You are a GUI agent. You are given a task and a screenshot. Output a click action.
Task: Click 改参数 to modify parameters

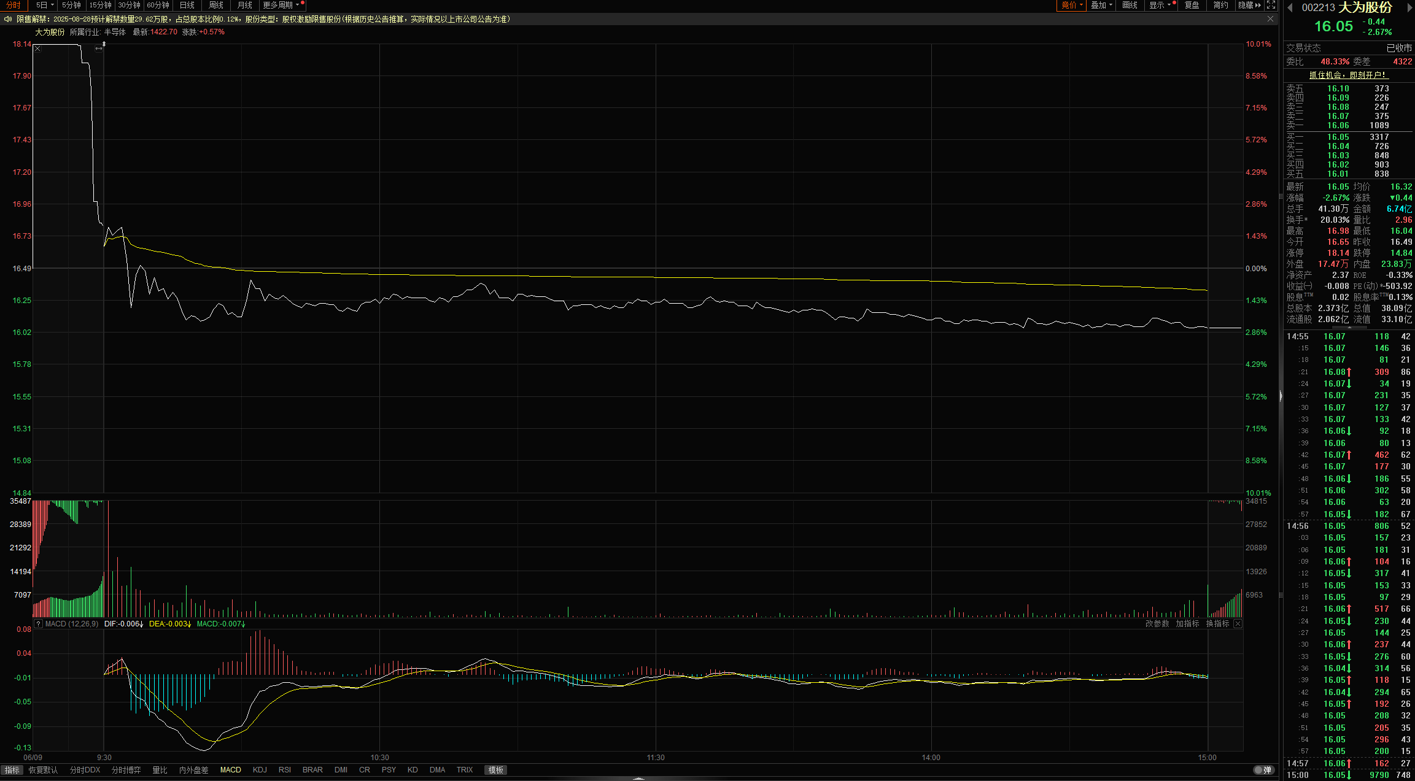click(x=1157, y=624)
